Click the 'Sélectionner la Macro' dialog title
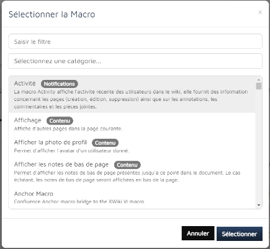The image size is (270, 249). tap(52, 14)
